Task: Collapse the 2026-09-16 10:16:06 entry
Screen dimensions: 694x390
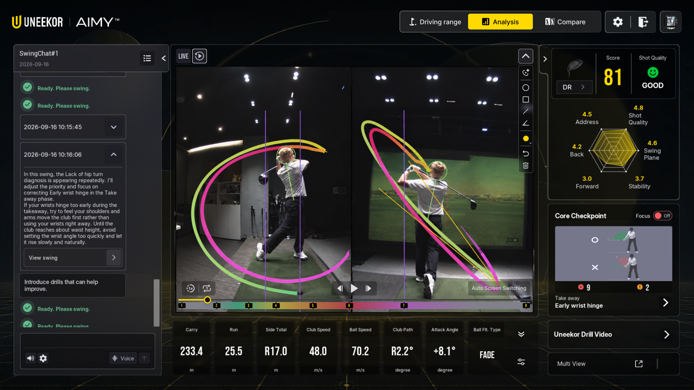Action: [114, 154]
